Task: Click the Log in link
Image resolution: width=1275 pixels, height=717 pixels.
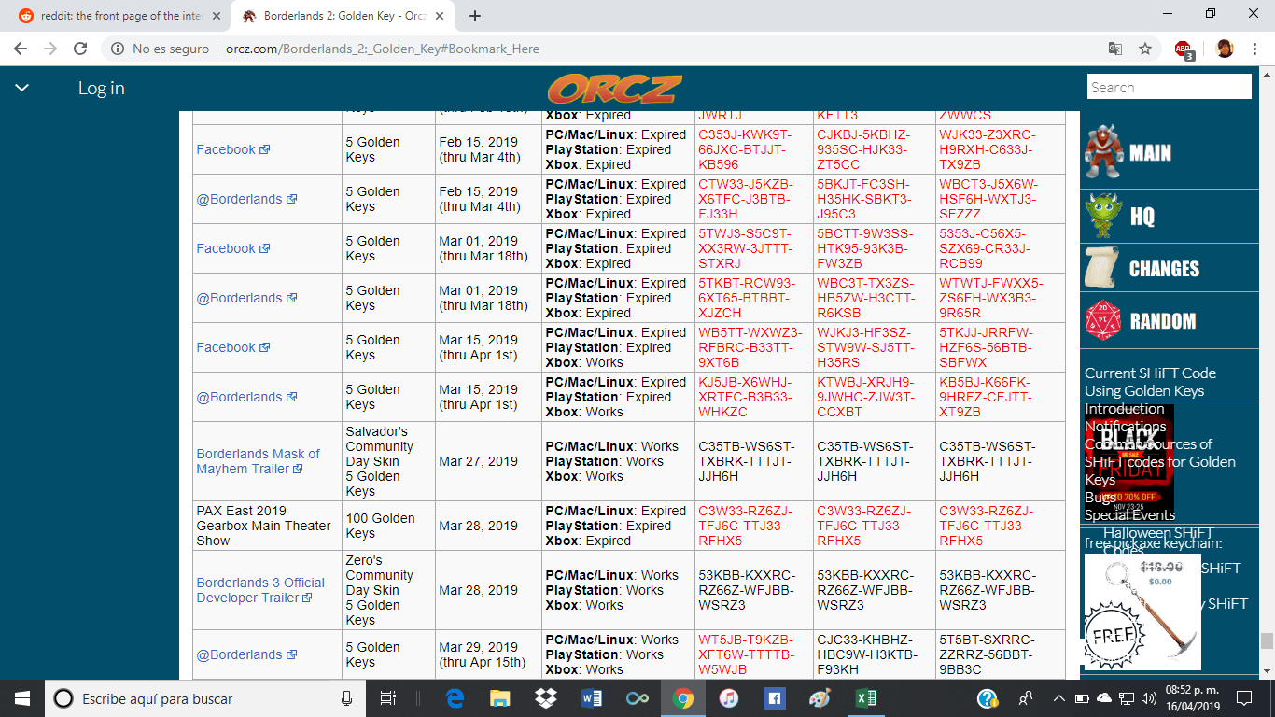Action: coord(101,88)
